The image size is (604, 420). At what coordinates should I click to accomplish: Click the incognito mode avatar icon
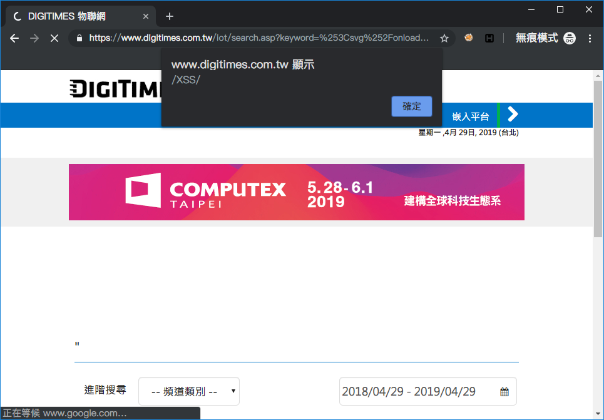570,38
